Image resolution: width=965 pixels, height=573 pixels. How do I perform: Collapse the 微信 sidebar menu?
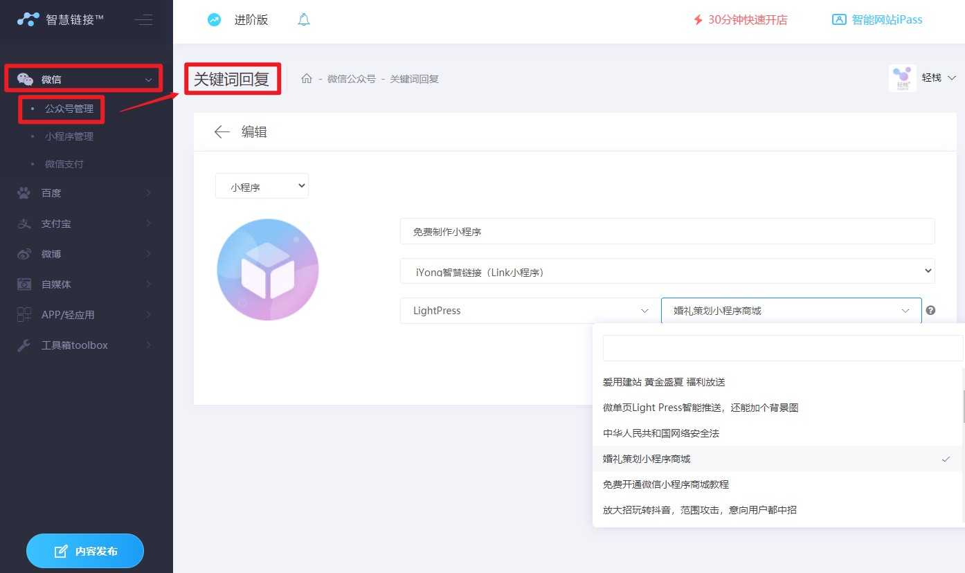(x=148, y=80)
